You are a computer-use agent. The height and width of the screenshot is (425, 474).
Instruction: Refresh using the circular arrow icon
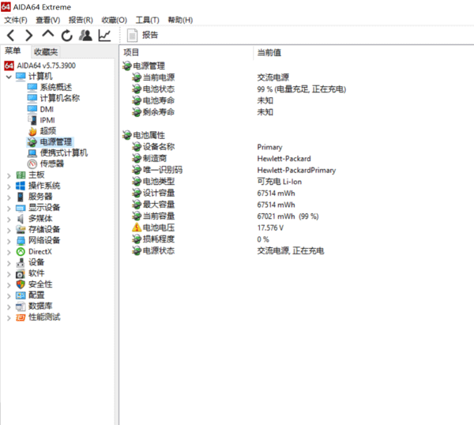coord(67,36)
